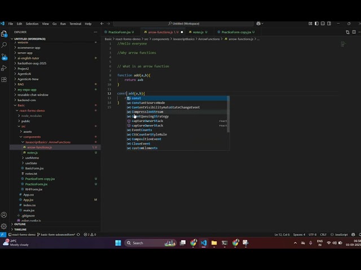Toggle Panel layout button in title bar
361x270 pixels.
pyautogui.click(x=323, y=24)
